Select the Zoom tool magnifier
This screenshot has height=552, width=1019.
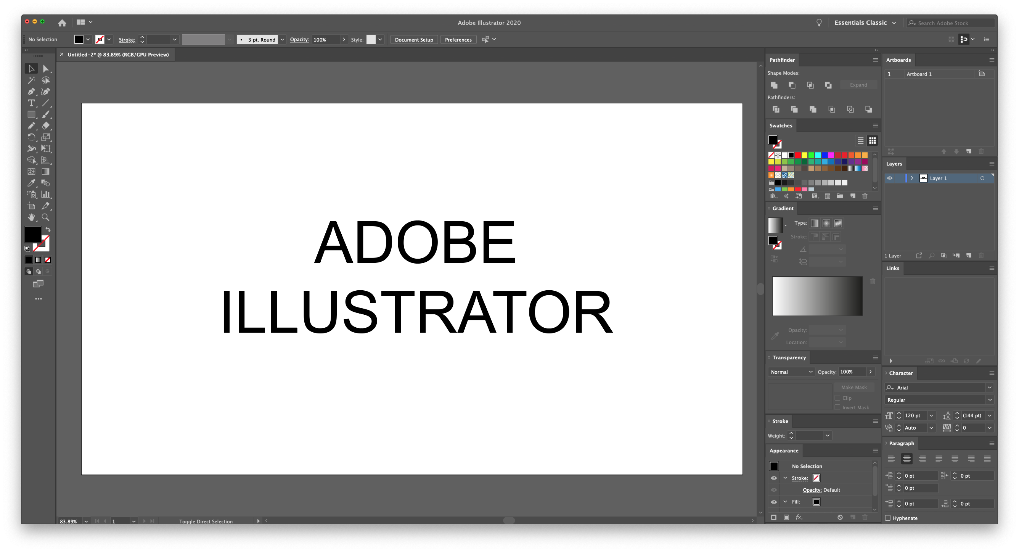(x=46, y=217)
